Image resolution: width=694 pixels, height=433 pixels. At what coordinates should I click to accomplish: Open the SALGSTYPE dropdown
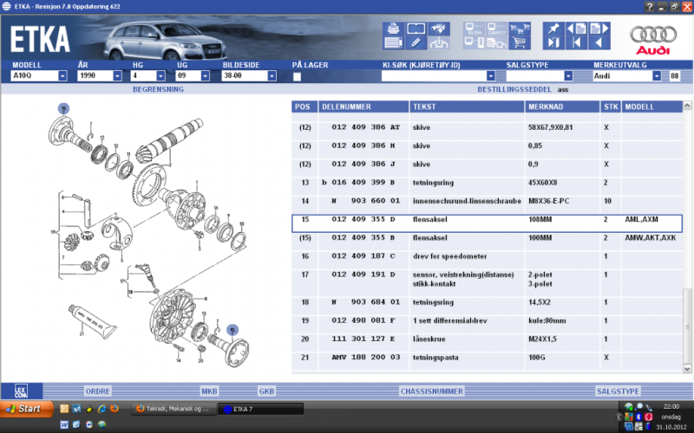pyautogui.click(x=568, y=76)
